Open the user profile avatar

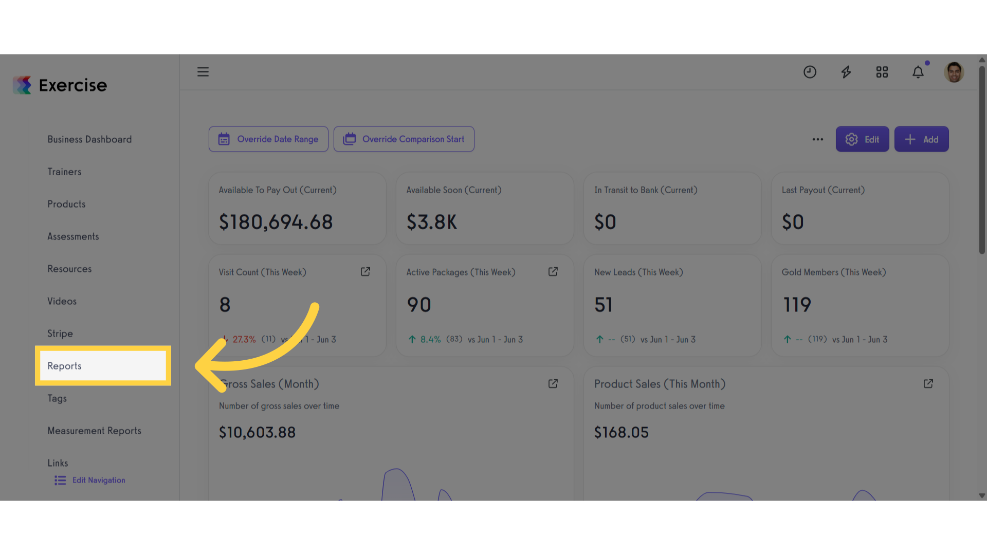(954, 72)
